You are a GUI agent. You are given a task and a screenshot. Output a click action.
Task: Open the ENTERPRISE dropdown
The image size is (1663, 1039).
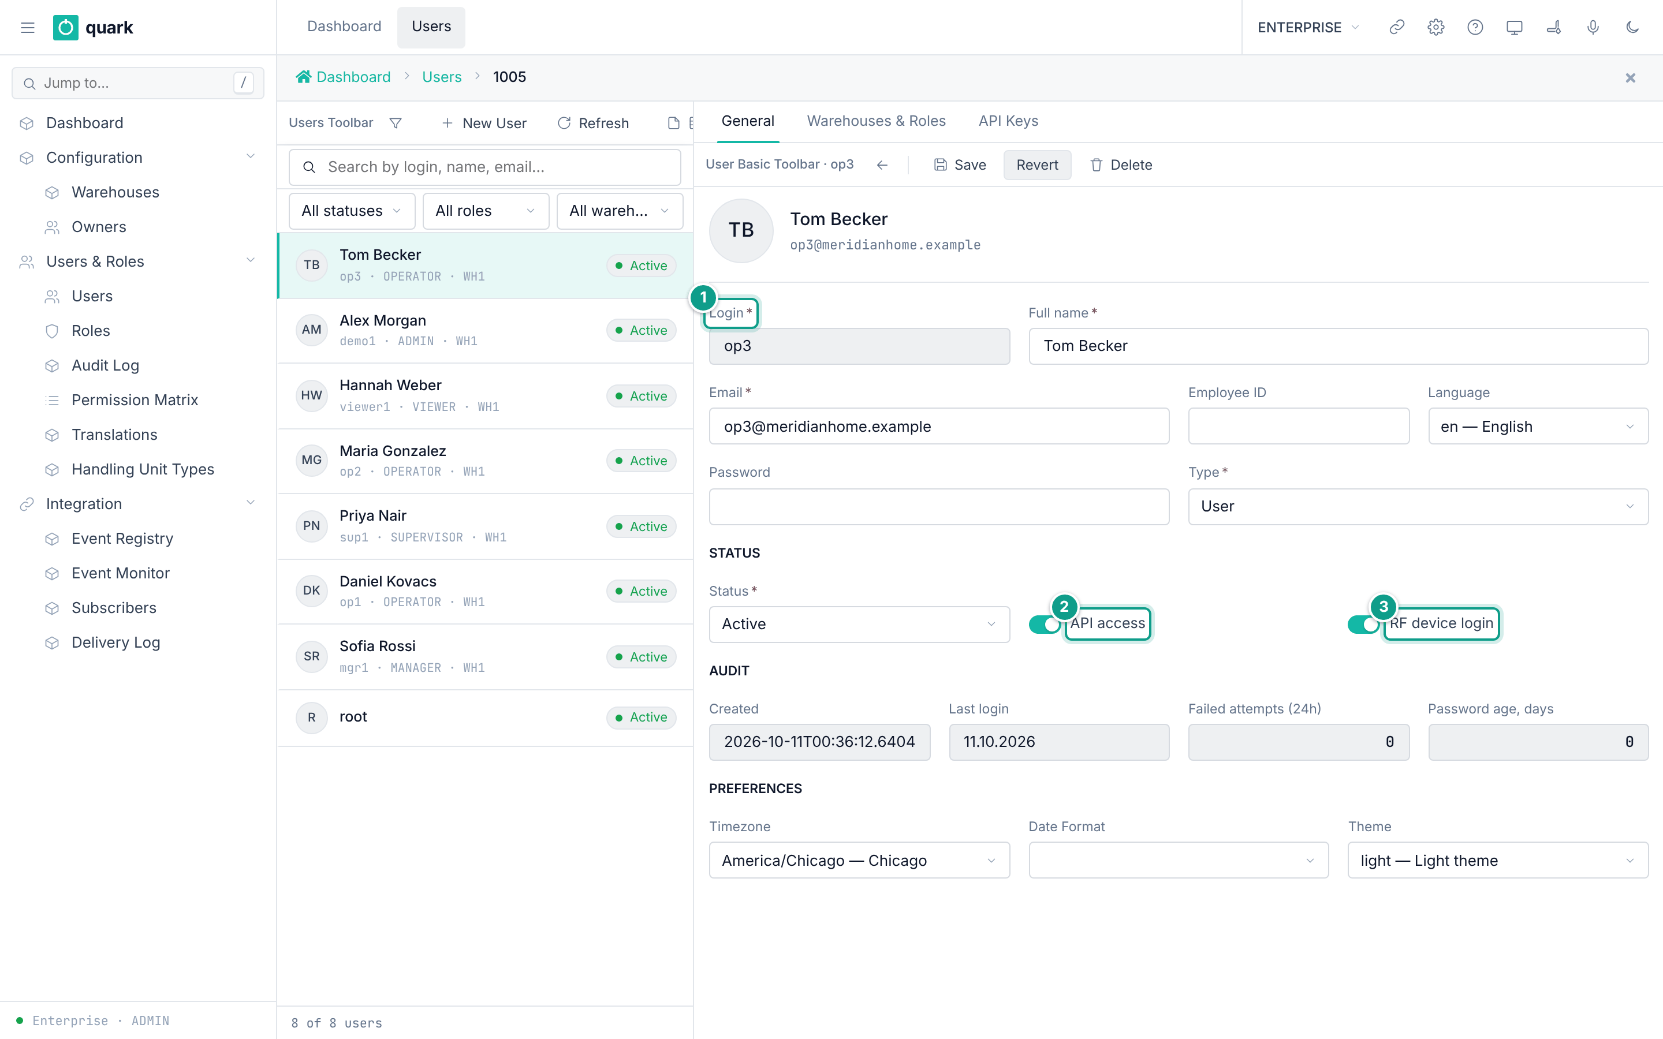coord(1308,28)
